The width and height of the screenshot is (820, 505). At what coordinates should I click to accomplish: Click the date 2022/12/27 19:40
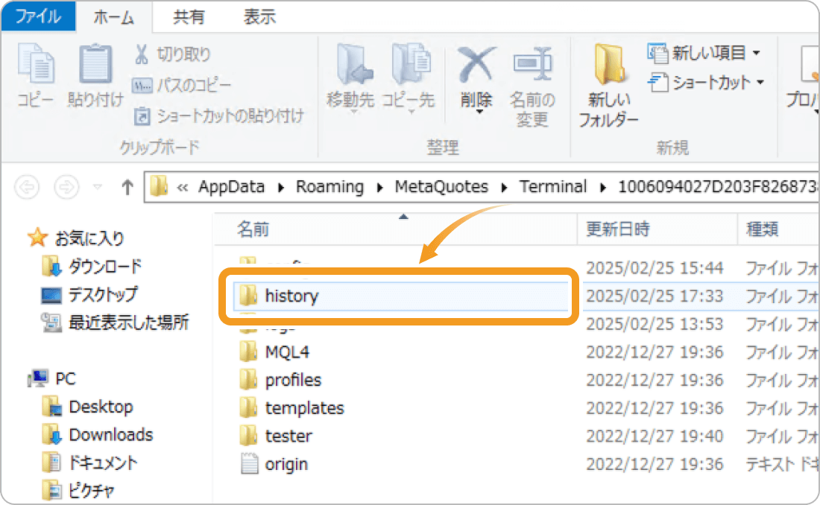point(655,436)
